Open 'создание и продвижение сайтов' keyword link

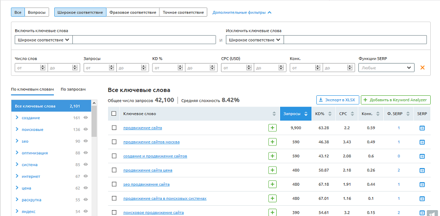click(155, 156)
